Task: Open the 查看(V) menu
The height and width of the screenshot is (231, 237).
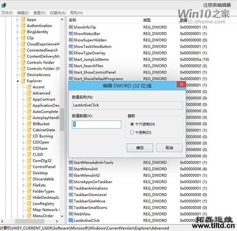Action: pyautogui.click(x=39, y=13)
